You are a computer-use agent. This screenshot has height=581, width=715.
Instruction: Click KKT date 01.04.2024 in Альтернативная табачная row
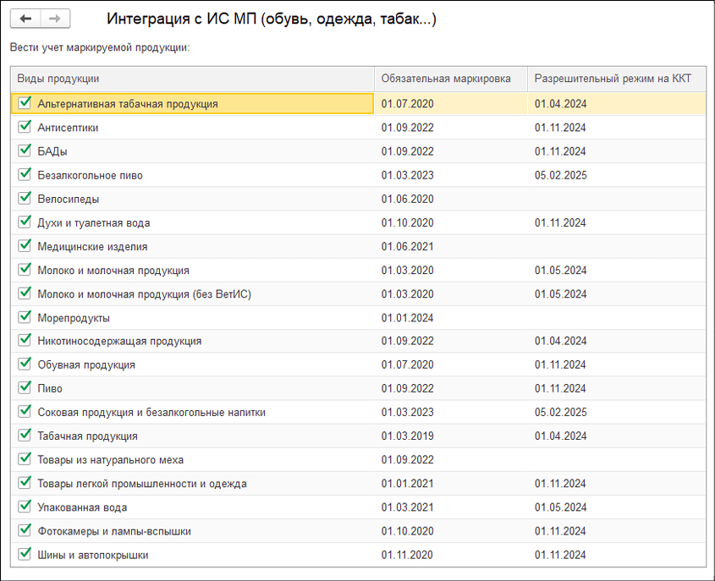point(560,104)
